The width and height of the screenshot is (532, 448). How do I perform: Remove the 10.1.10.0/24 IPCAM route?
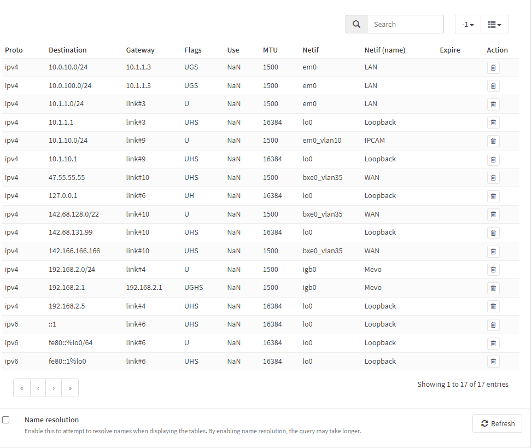point(493,141)
